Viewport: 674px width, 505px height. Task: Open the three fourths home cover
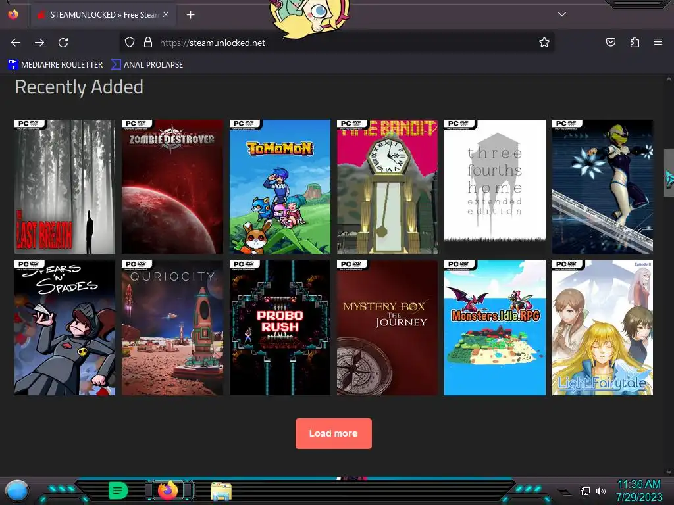[x=495, y=186]
